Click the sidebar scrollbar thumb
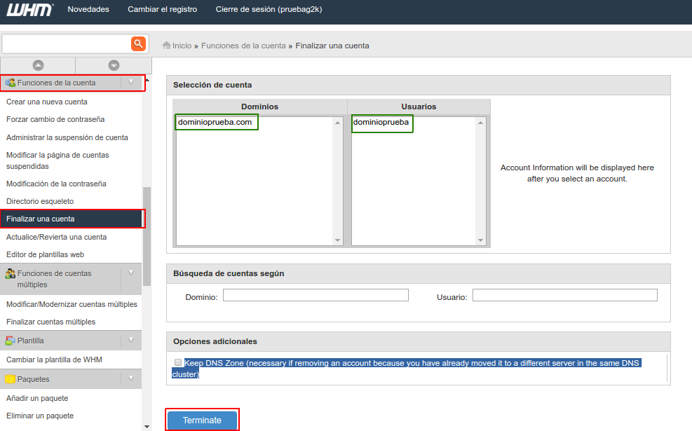 [x=147, y=236]
